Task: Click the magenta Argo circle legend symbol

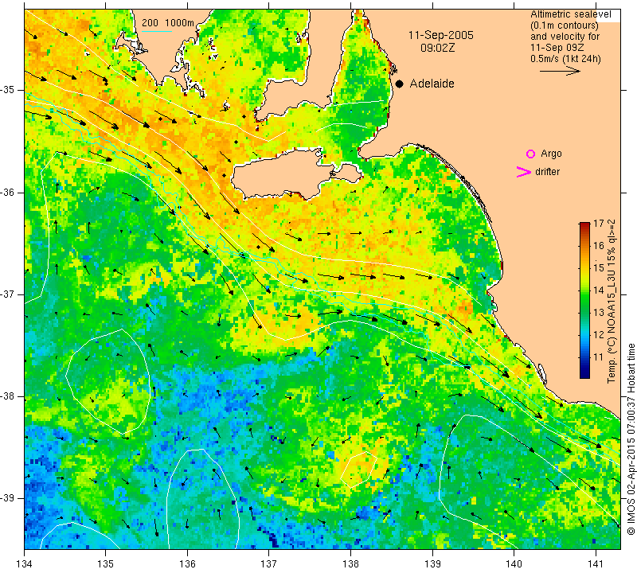Action: click(530, 154)
